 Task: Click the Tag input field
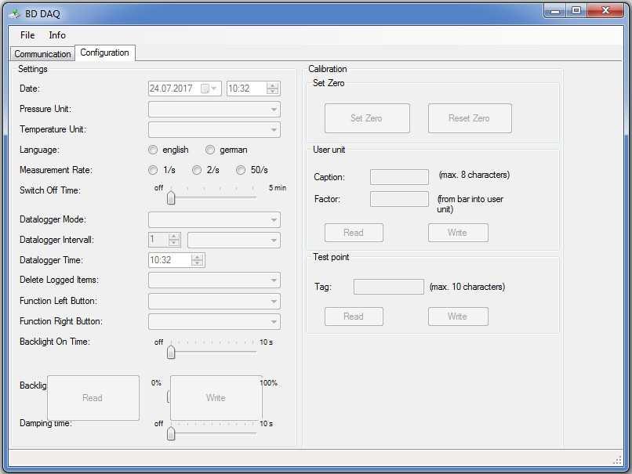pos(389,287)
